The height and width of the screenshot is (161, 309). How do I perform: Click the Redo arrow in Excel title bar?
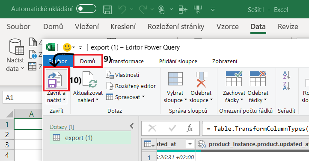143,9
